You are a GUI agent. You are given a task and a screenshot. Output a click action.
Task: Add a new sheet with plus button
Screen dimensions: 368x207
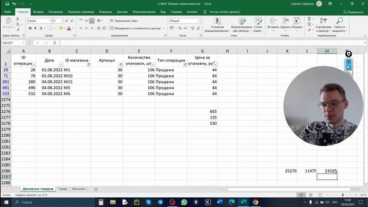[96, 189]
